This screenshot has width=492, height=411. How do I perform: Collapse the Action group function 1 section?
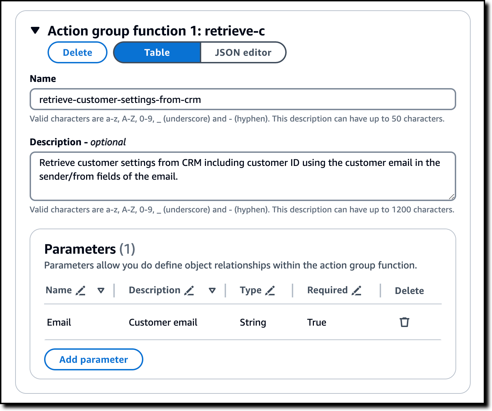tap(35, 31)
